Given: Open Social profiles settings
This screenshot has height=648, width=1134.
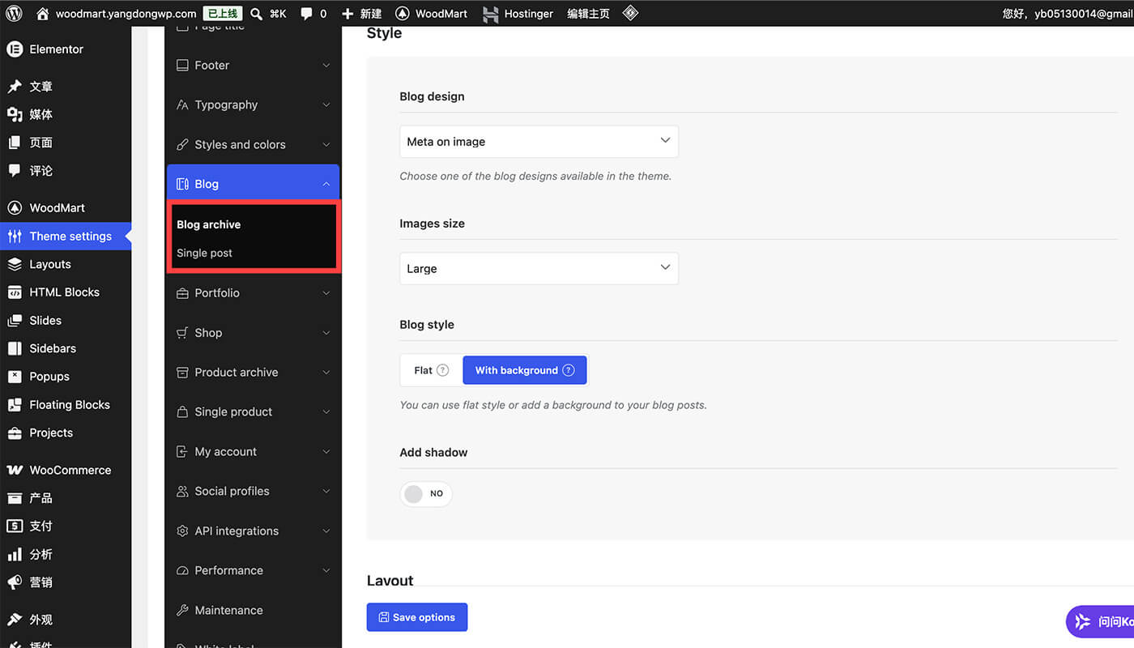Looking at the screenshot, I should click(253, 492).
